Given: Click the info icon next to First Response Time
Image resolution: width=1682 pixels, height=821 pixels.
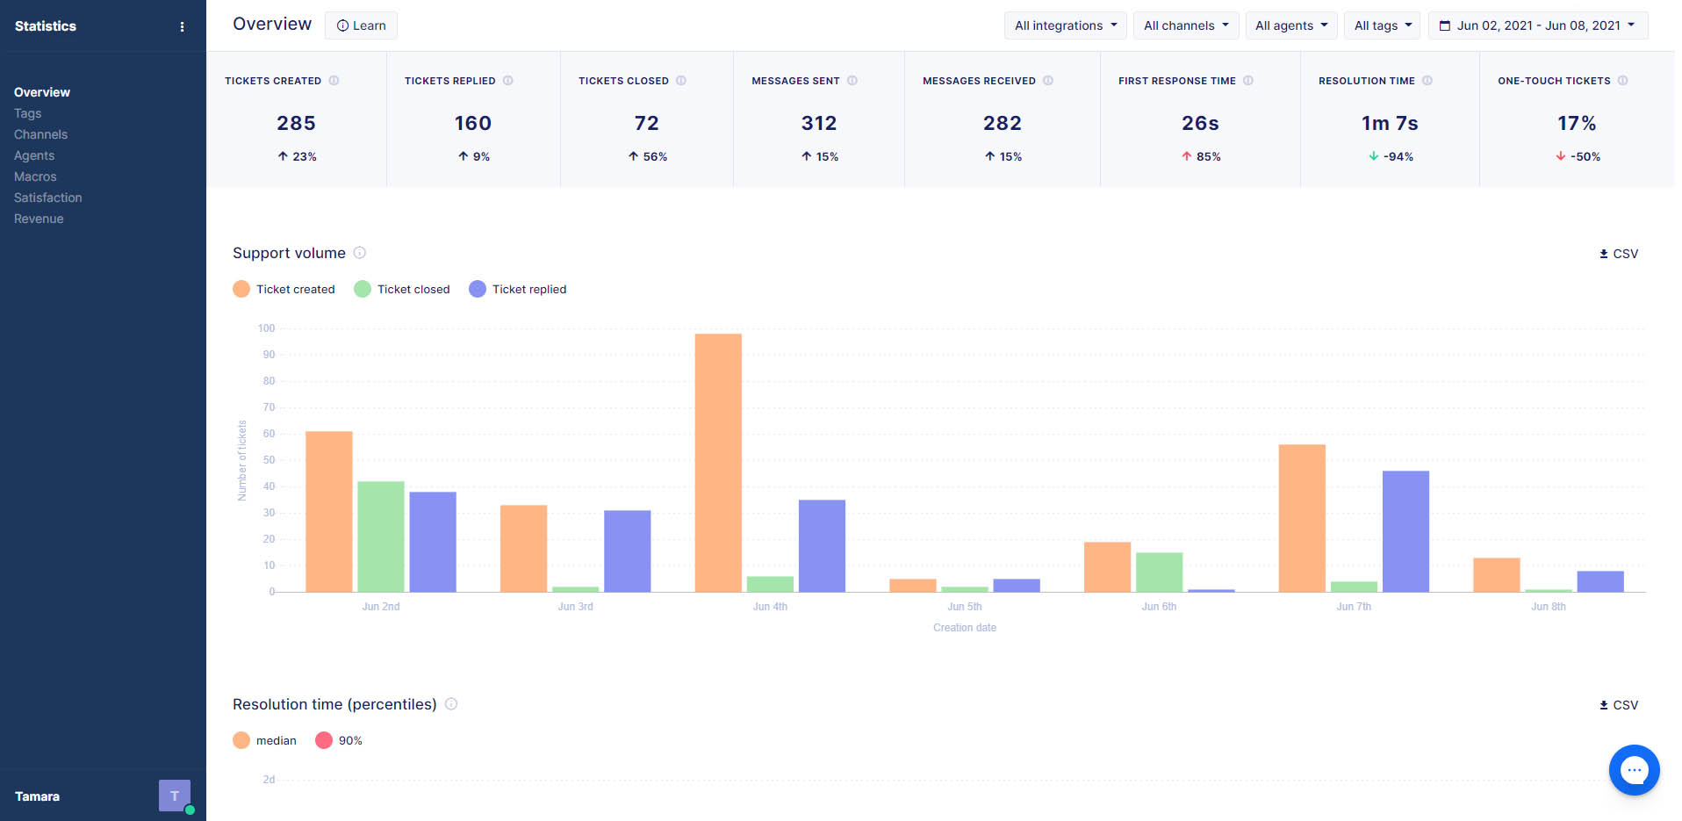Looking at the screenshot, I should (1247, 81).
